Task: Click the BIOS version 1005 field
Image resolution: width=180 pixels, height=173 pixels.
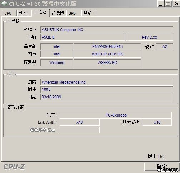Action: pos(106,89)
